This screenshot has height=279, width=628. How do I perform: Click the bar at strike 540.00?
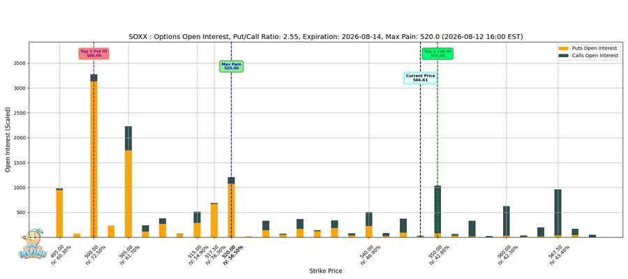click(369, 225)
